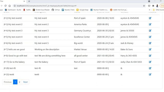Go to Next pagination page
Image resolution: width=164 pixels, height=92 pixels.
pyautogui.click(x=25, y=82)
